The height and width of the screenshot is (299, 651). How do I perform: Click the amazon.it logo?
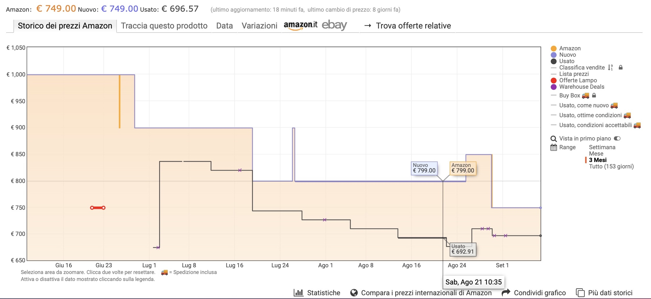[x=300, y=25]
